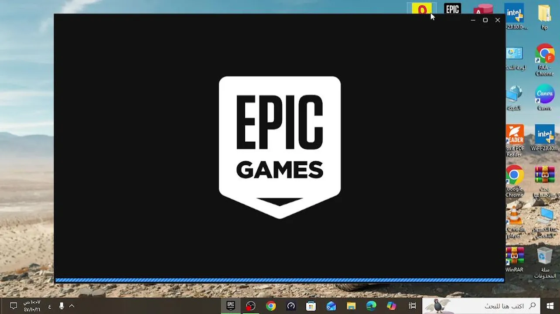Open the This PC desktop icon

[x=545, y=222]
